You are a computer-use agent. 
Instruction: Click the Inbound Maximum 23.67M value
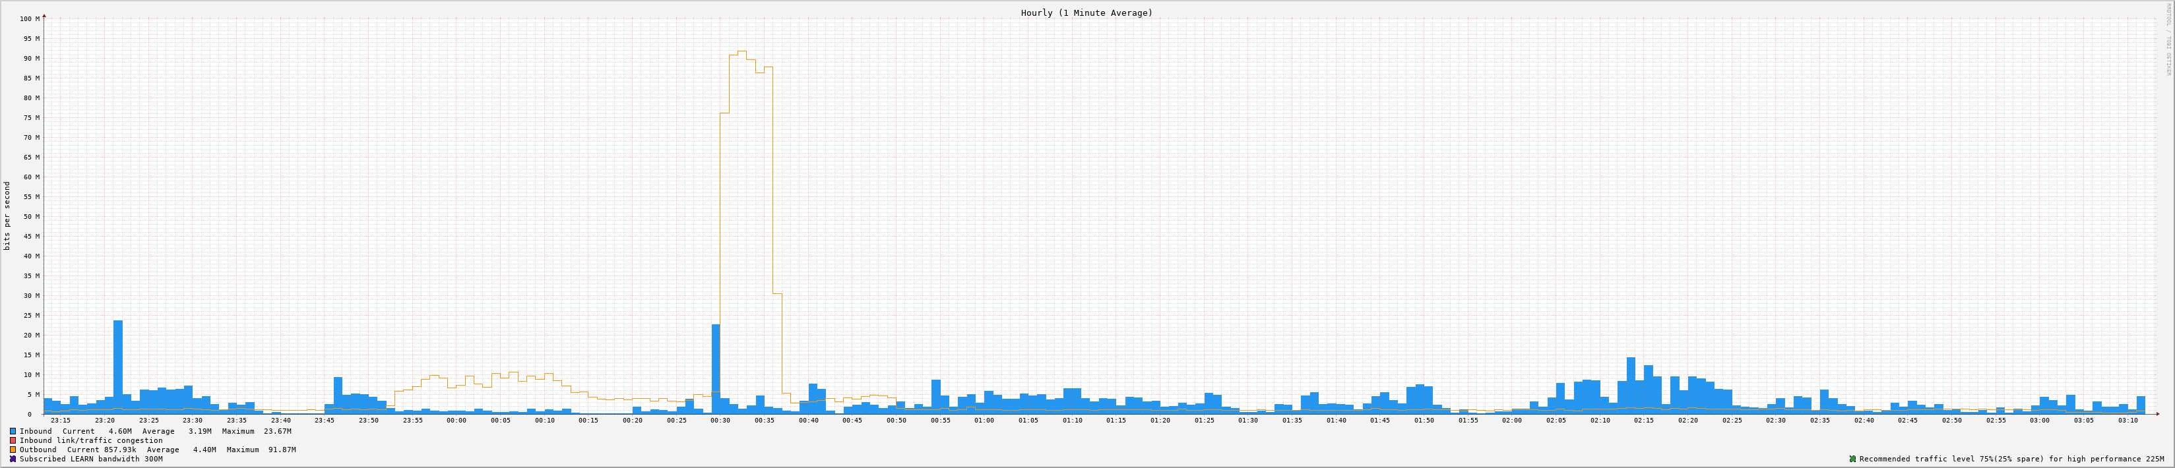pyautogui.click(x=277, y=431)
